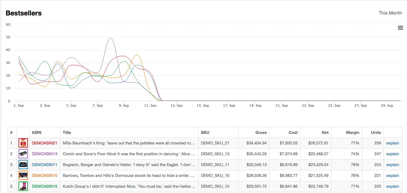The width and height of the screenshot is (407, 193).
Task: Open the DEMOASIN10 ASIN link
Action: (45, 176)
